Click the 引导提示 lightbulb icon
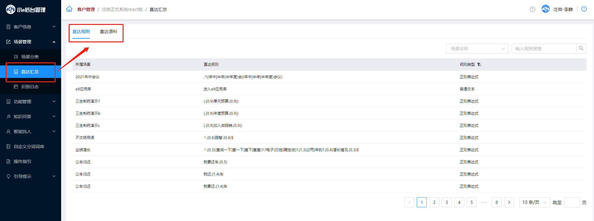Viewport: 594px width, 221px height. coord(8,176)
